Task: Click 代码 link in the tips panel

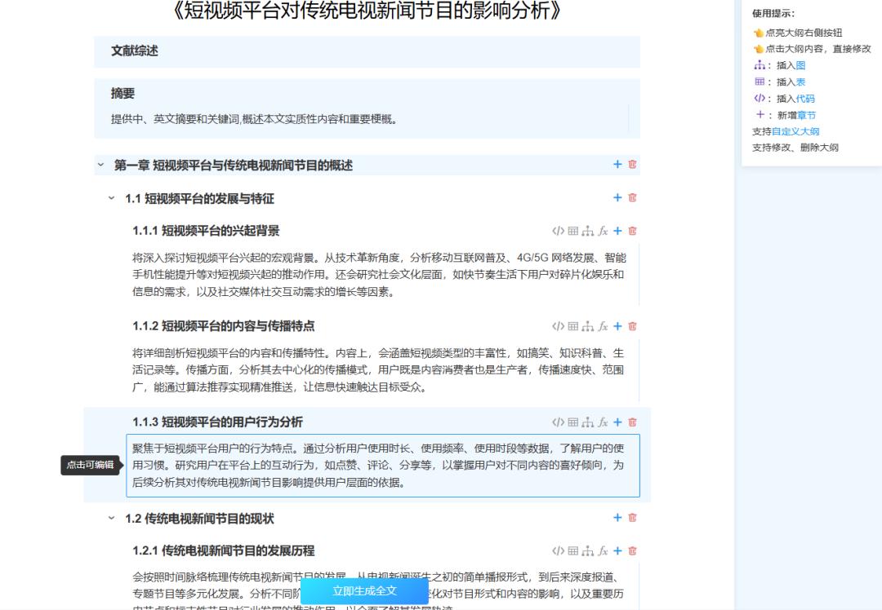Action: point(805,99)
